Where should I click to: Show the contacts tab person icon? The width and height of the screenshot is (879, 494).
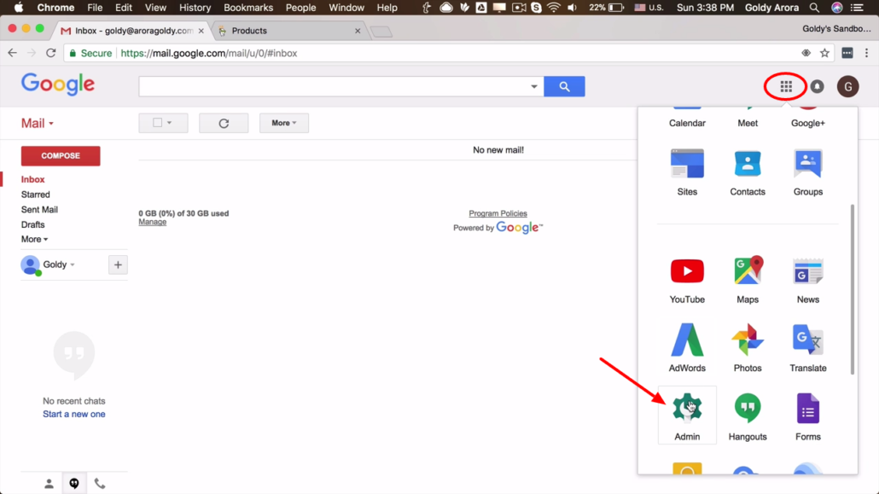pos(49,484)
